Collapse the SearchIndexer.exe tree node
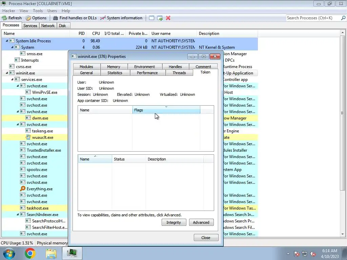Image resolution: width=347 pixels, height=260 pixels. [18, 214]
